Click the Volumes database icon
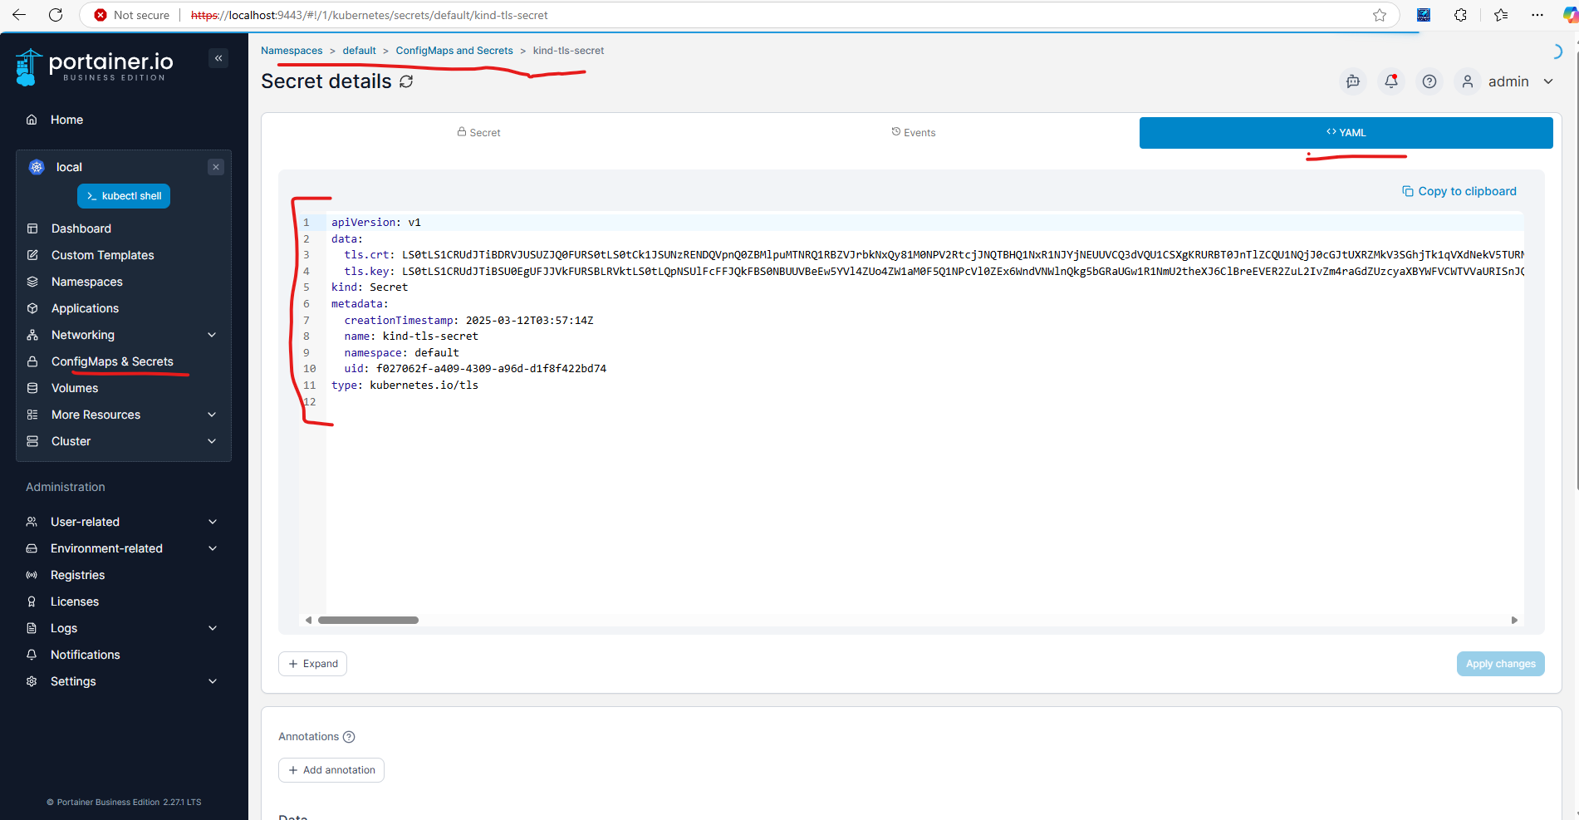 [32, 388]
